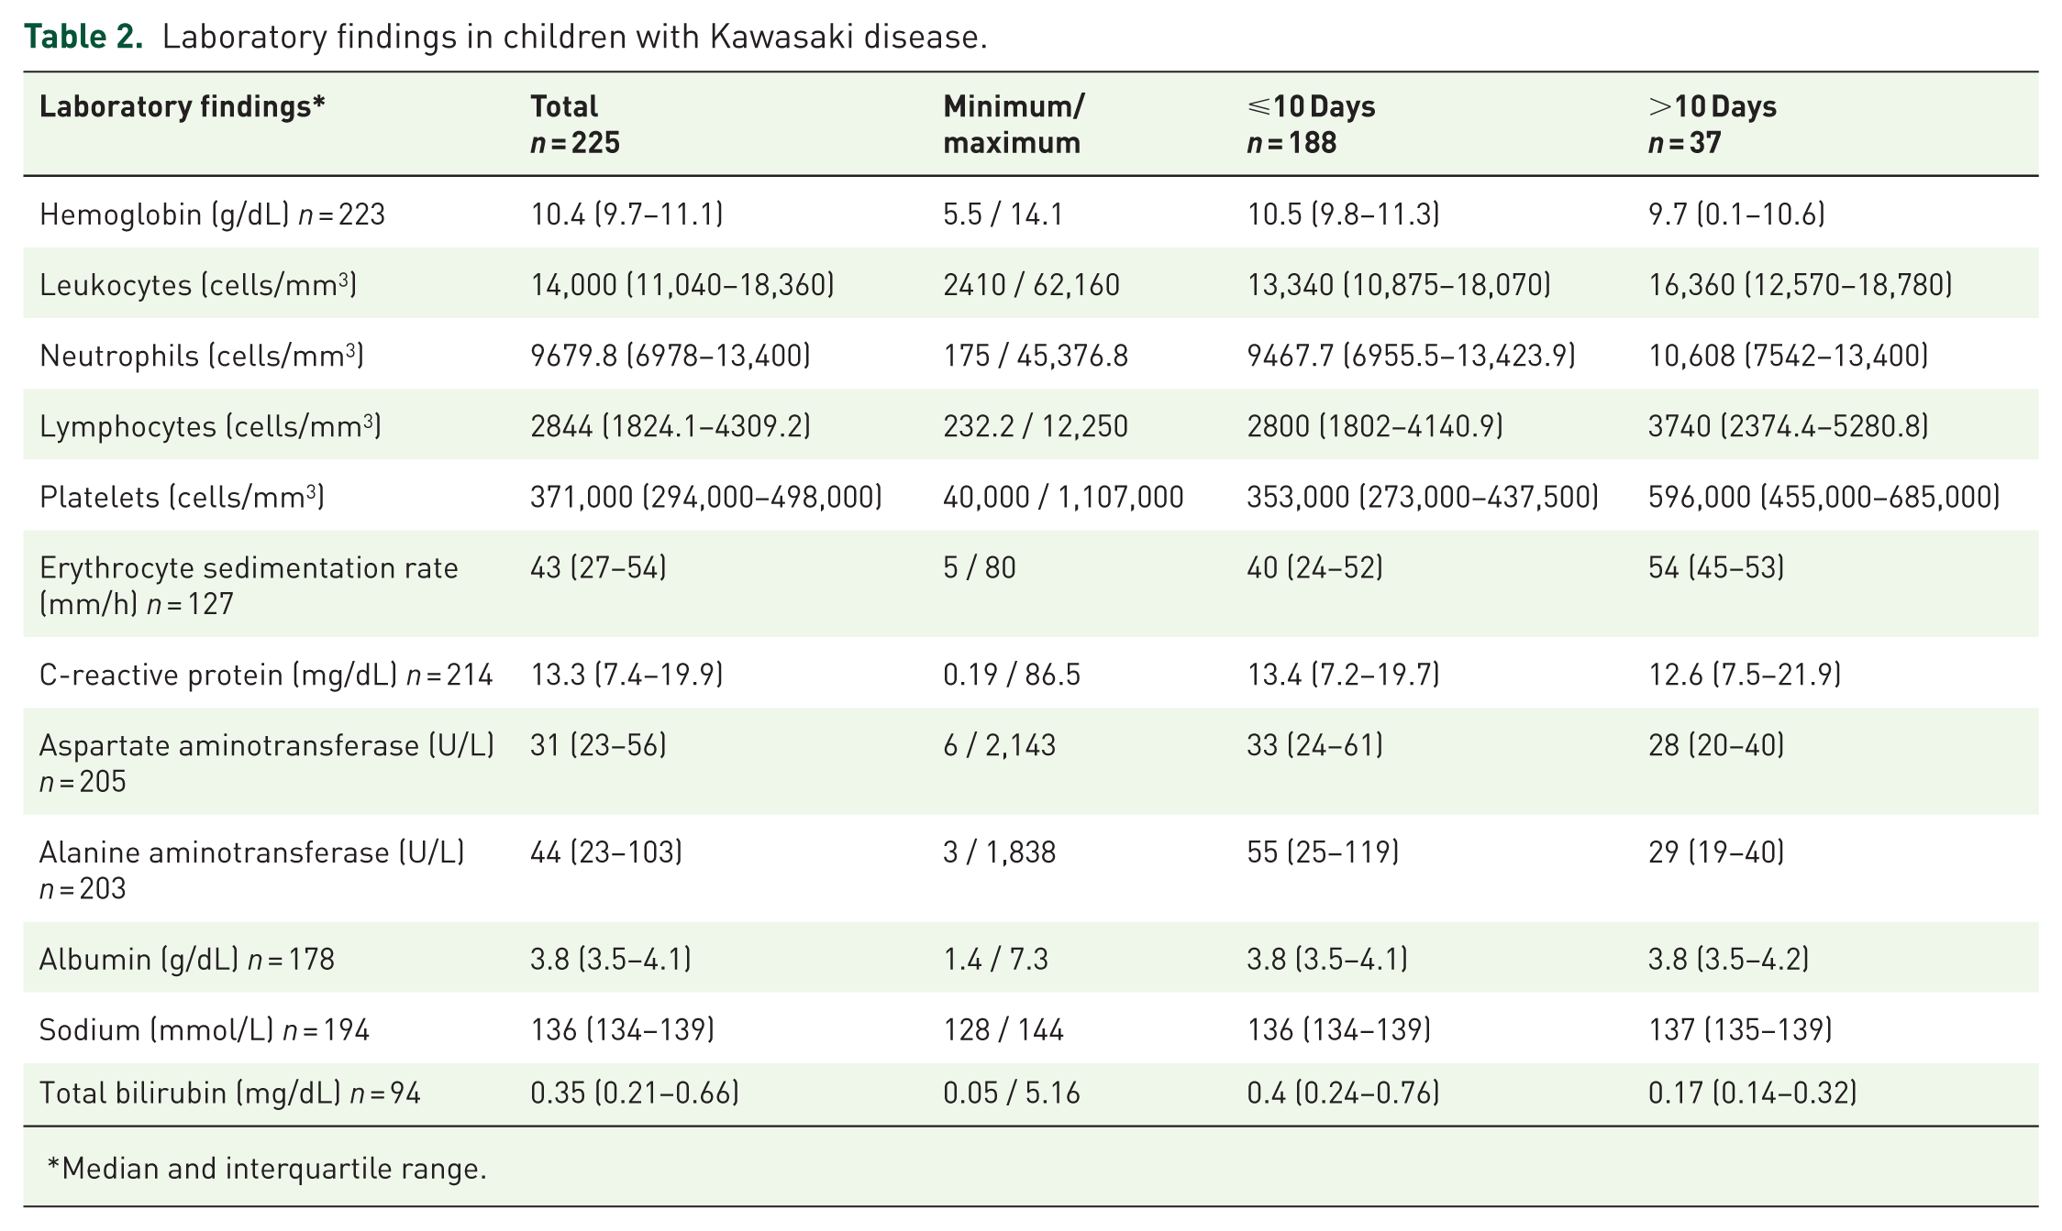Click the Table 2 caption label

click(x=83, y=37)
